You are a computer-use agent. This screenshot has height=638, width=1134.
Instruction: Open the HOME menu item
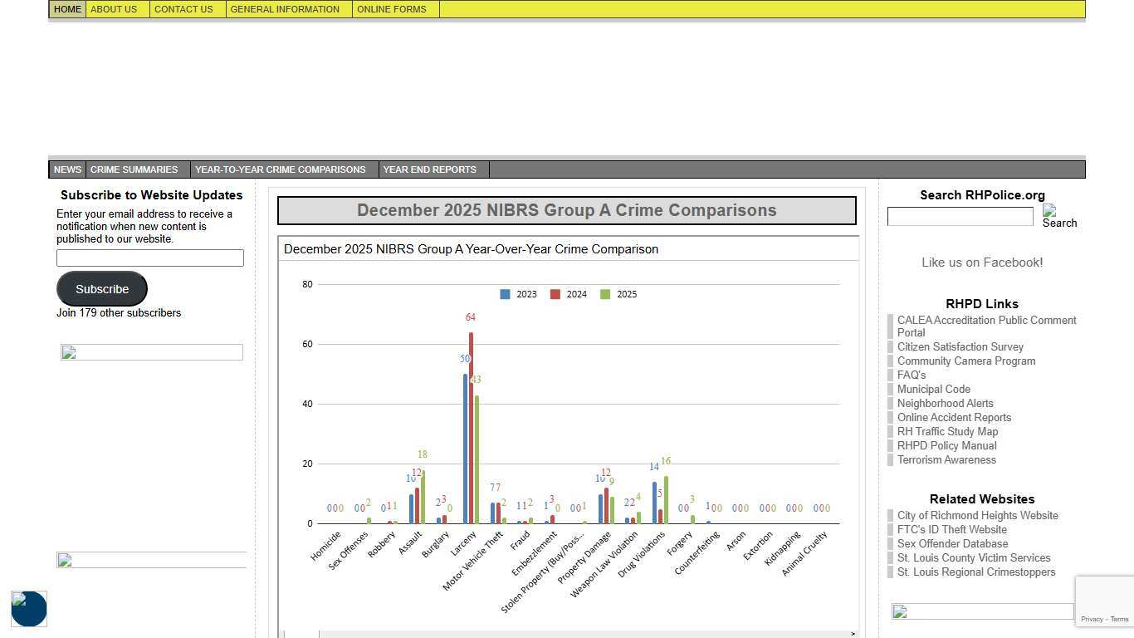pos(67,9)
